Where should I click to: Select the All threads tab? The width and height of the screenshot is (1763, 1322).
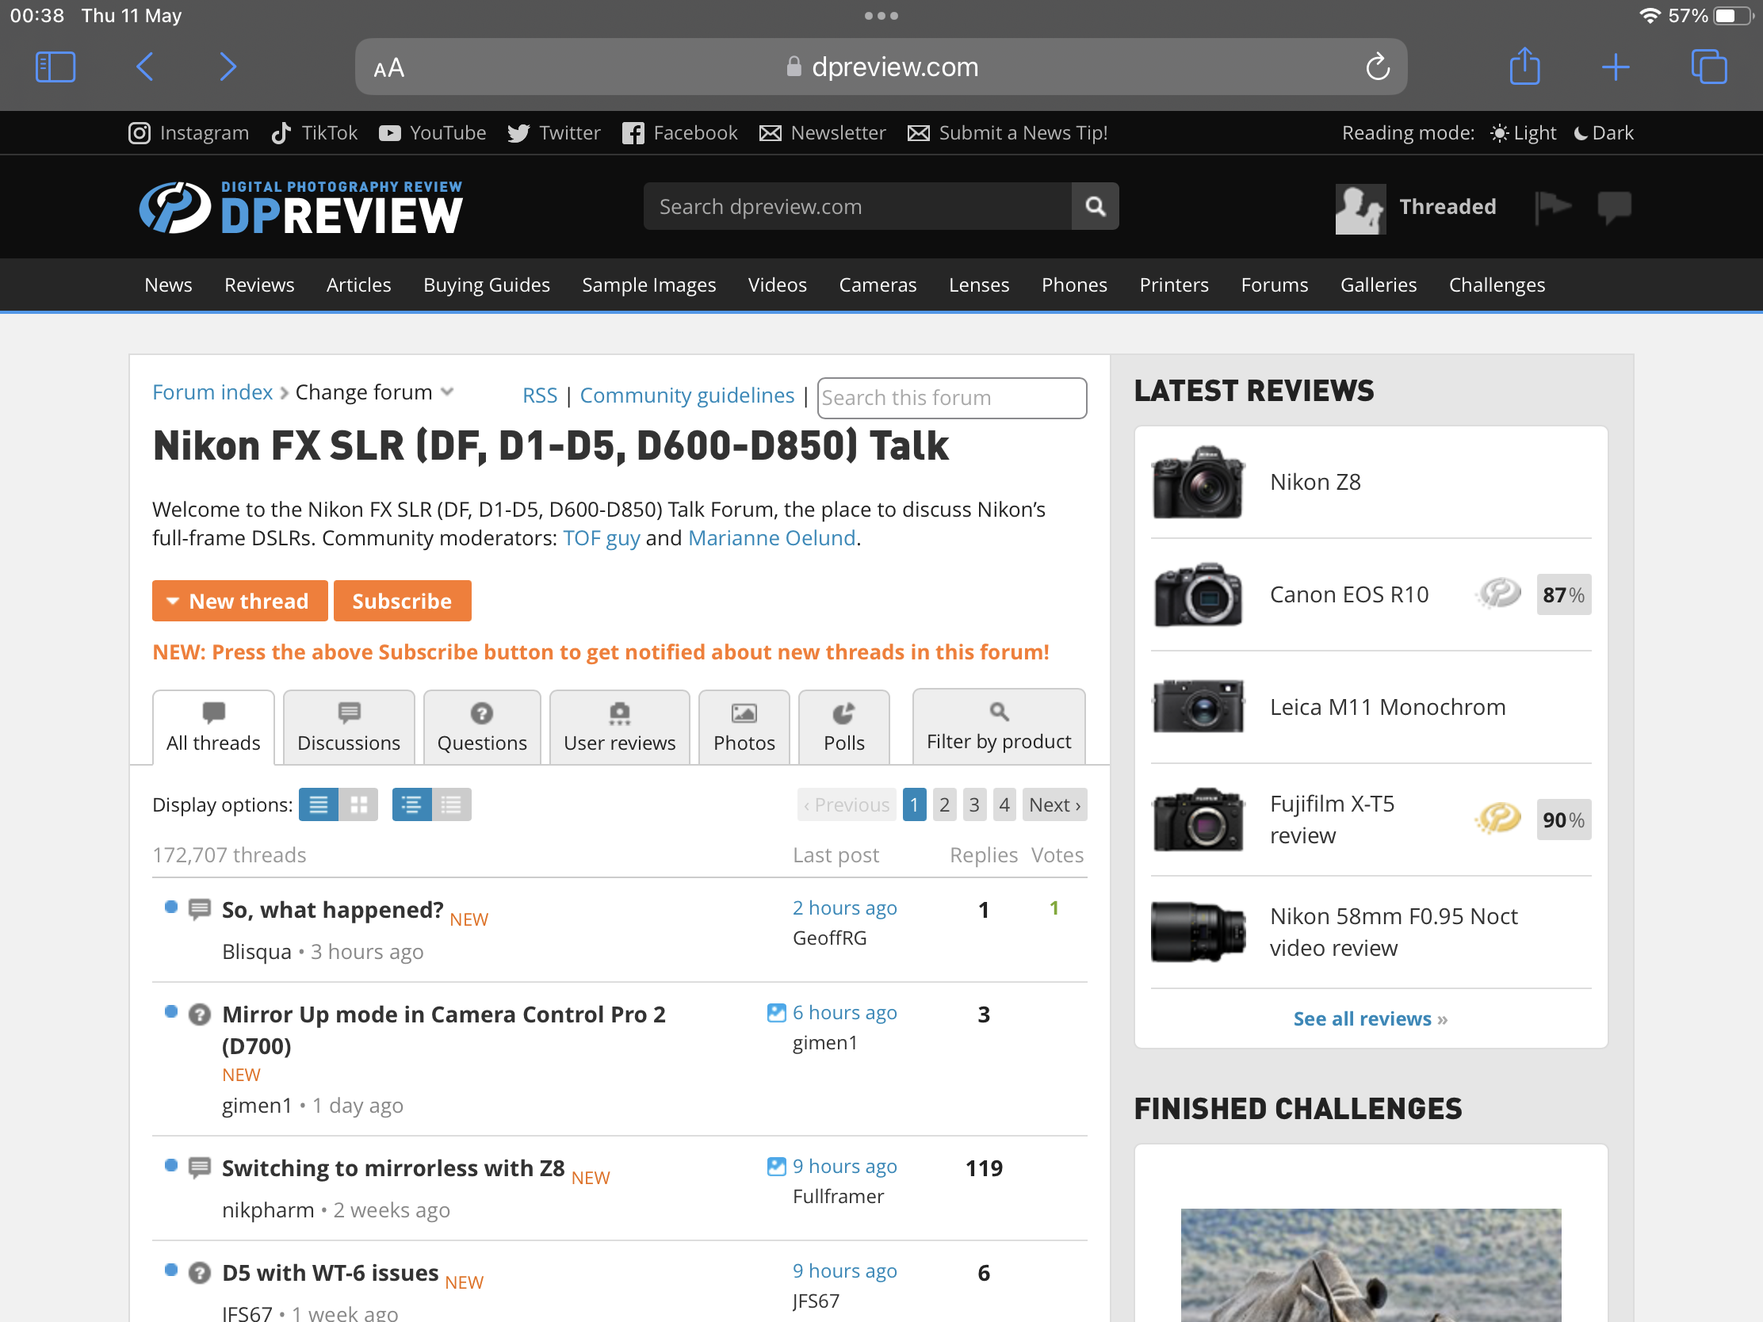point(212,728)
